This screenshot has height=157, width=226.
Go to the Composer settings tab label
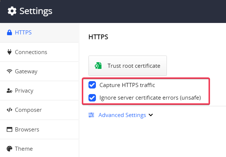click(x=28, y=110)
